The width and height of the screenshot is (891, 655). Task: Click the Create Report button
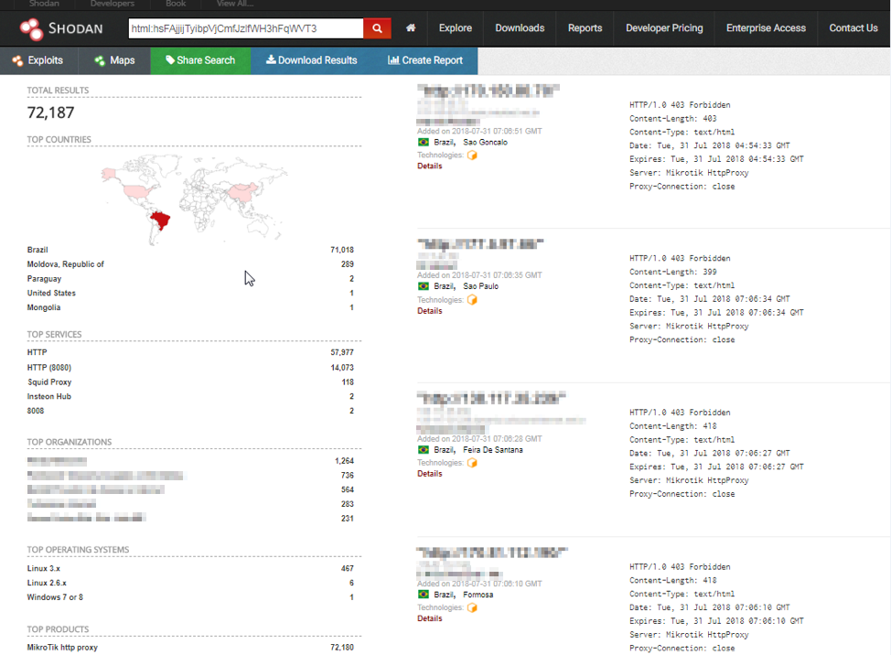(425, 60)
